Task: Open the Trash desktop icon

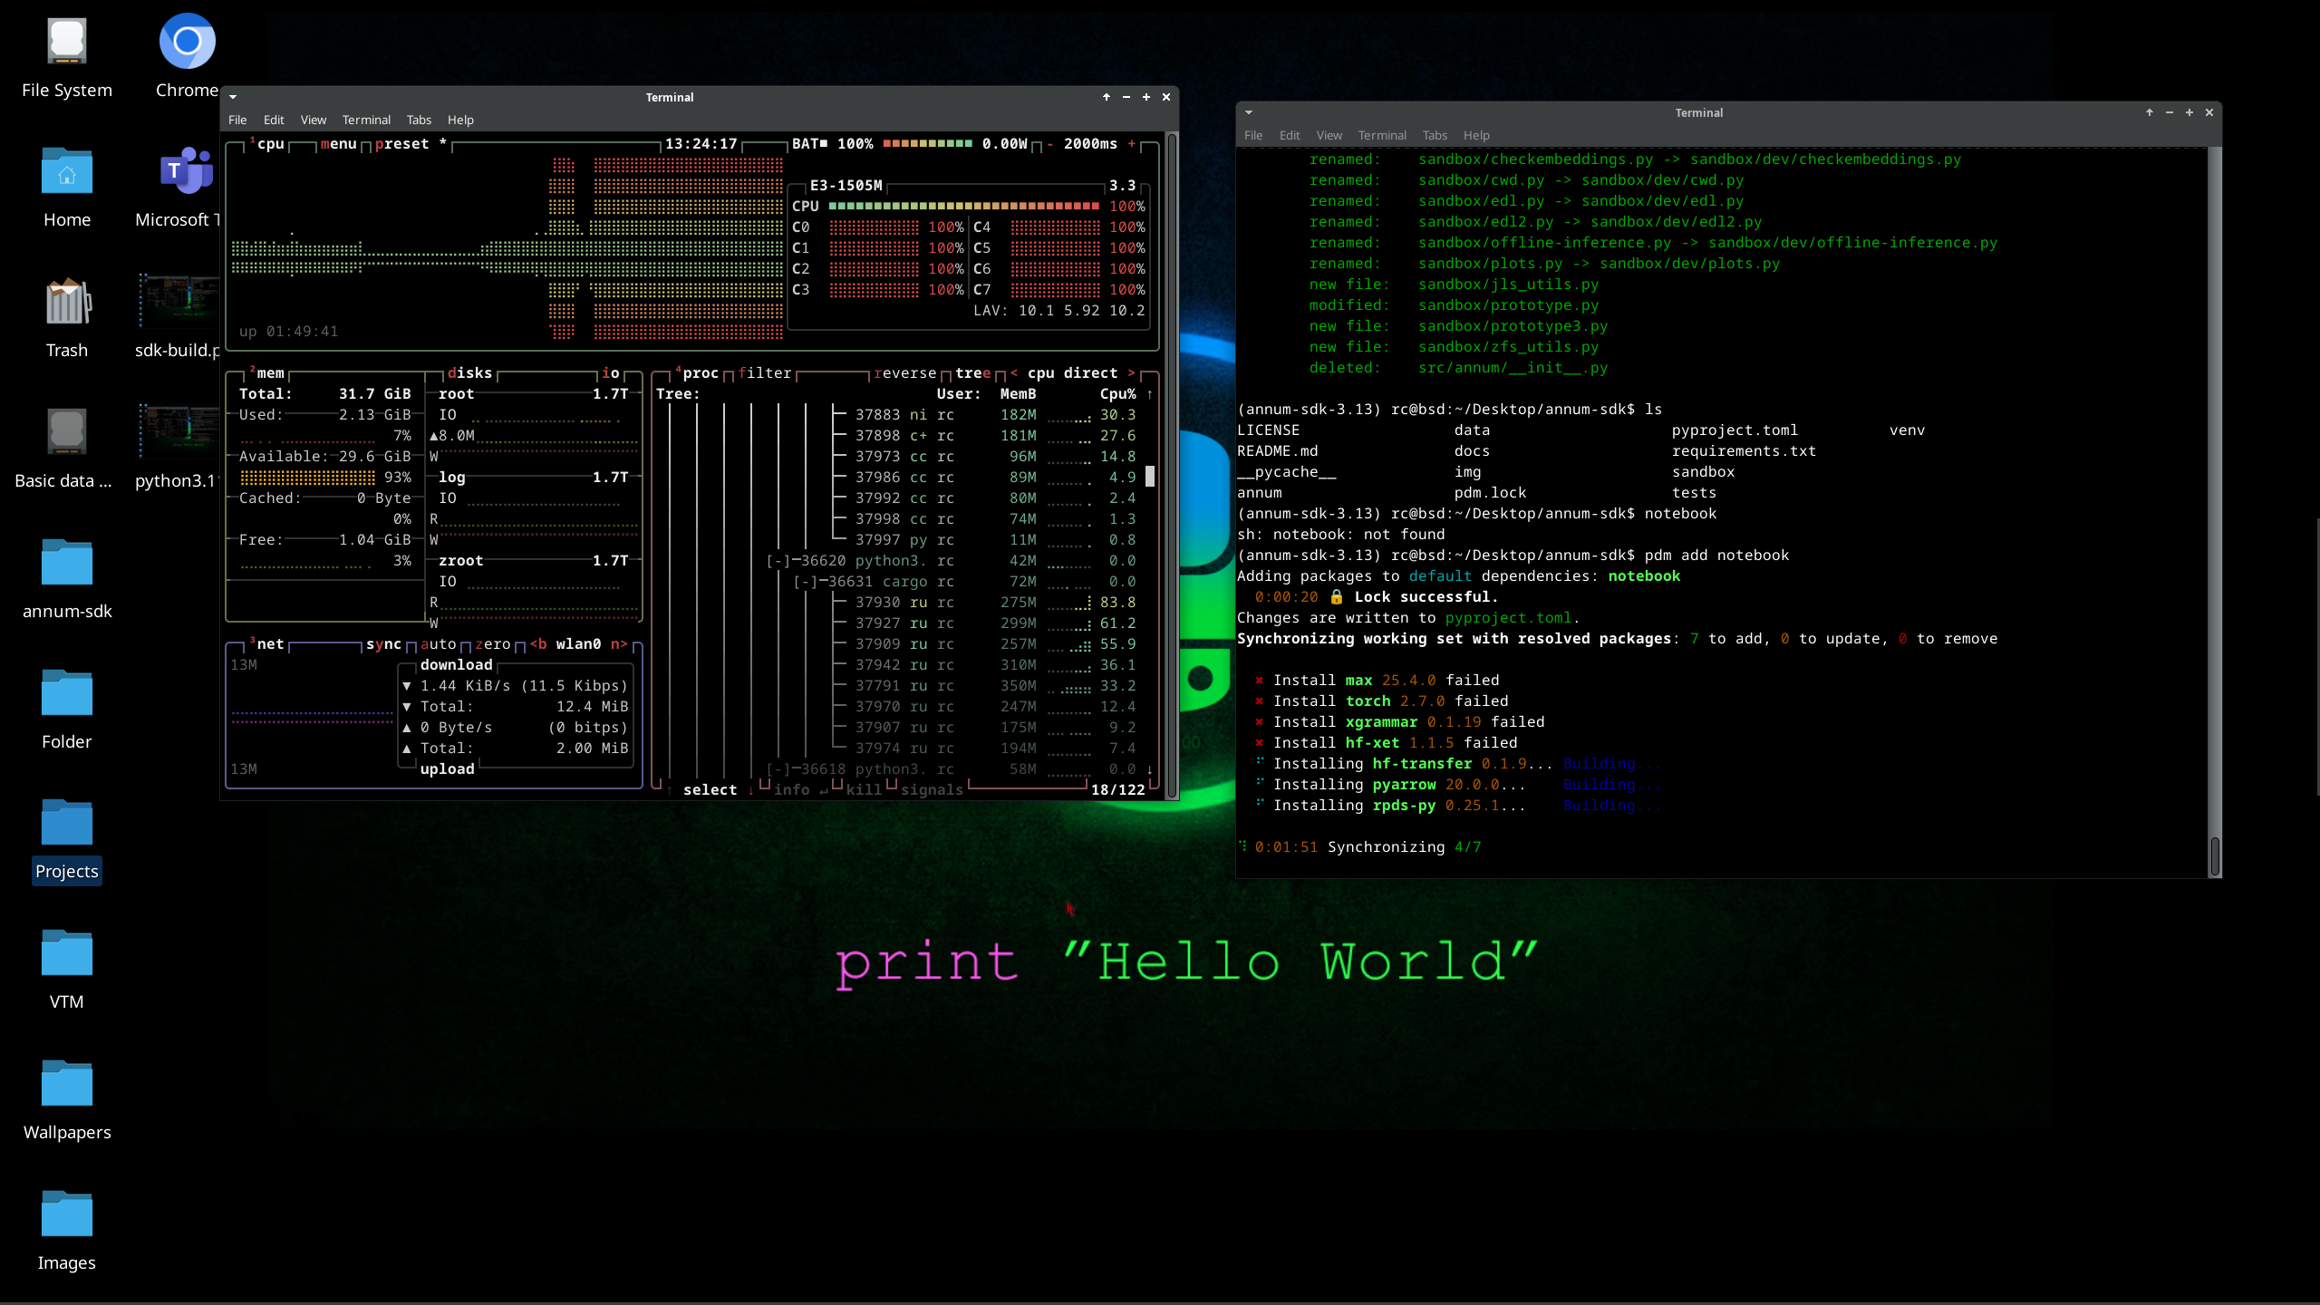Action: [67, 303]
